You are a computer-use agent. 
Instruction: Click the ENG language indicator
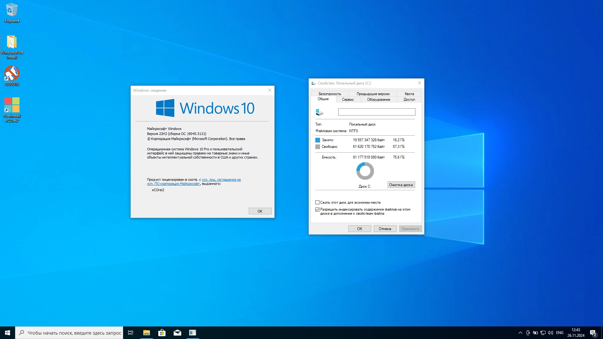tap(559, 333)
